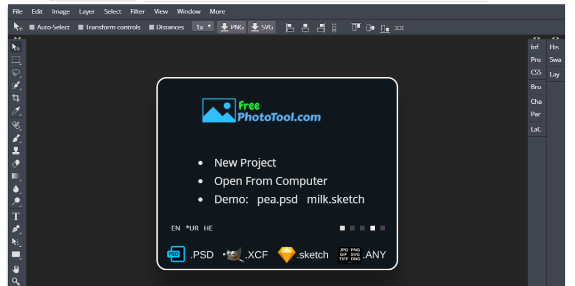Enable the Distances checkbox
Screen dimensions: 575x286
tap(152, 27)
